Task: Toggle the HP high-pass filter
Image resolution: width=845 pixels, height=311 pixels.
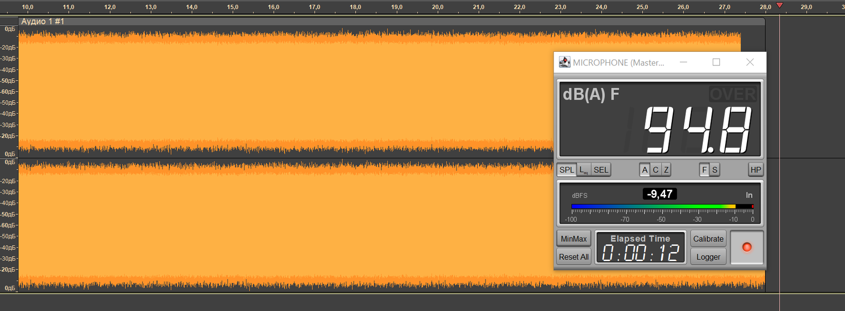Action: point(756,169)
